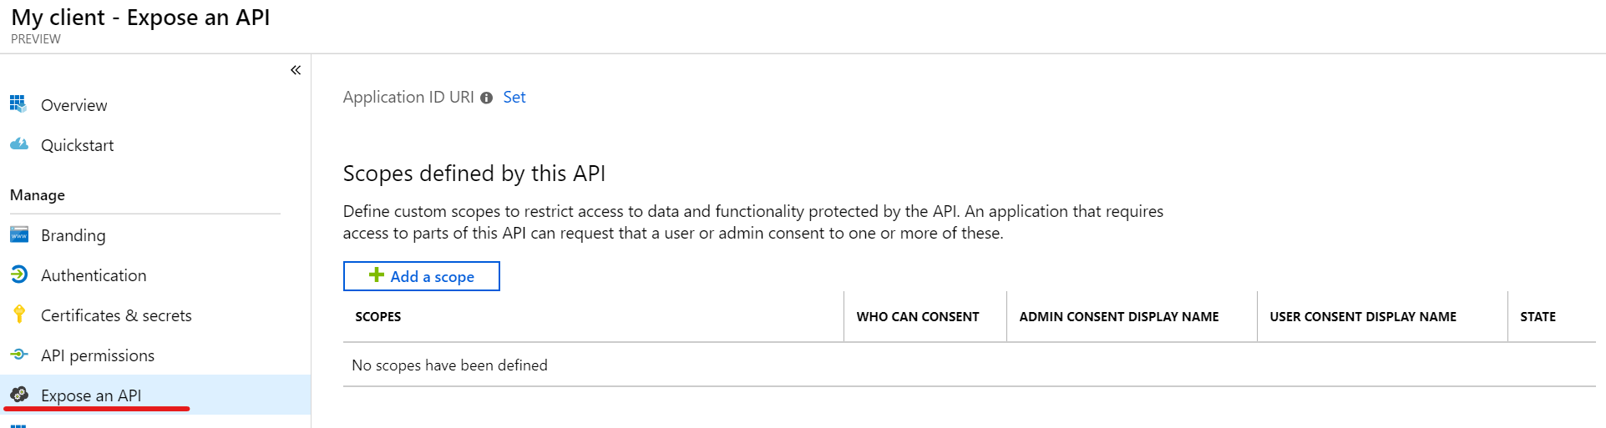Click the SCOPES column header

pos(378,317)
